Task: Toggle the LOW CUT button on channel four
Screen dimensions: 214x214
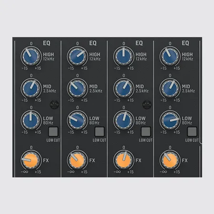Action: pyautogui.click(x=192, y=132)
